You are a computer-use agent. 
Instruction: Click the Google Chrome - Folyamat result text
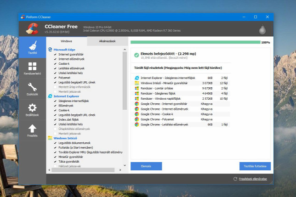157,119
